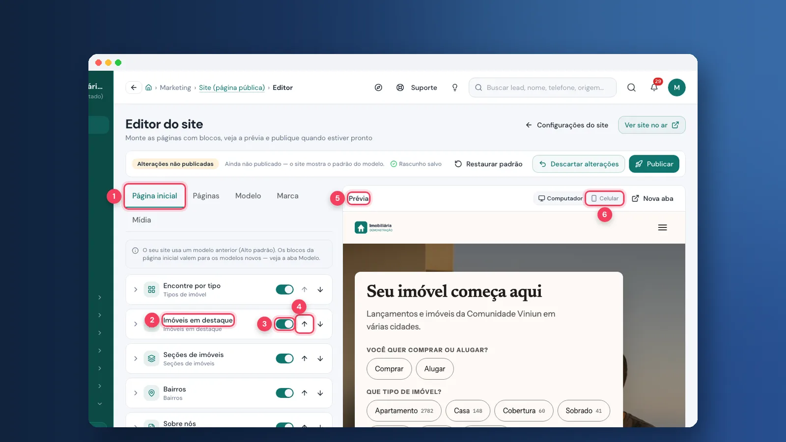Image resolution: width=786 pixels, height=442 pixels.
Task: Open Suporte help link
Action: (417, 87)
